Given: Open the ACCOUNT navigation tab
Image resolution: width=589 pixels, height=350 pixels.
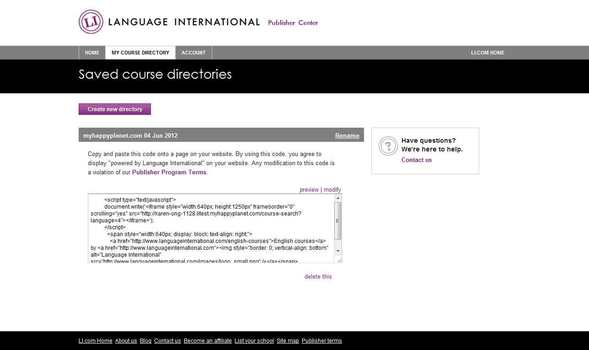Looking at the screenshot, I should click(193, 53).
